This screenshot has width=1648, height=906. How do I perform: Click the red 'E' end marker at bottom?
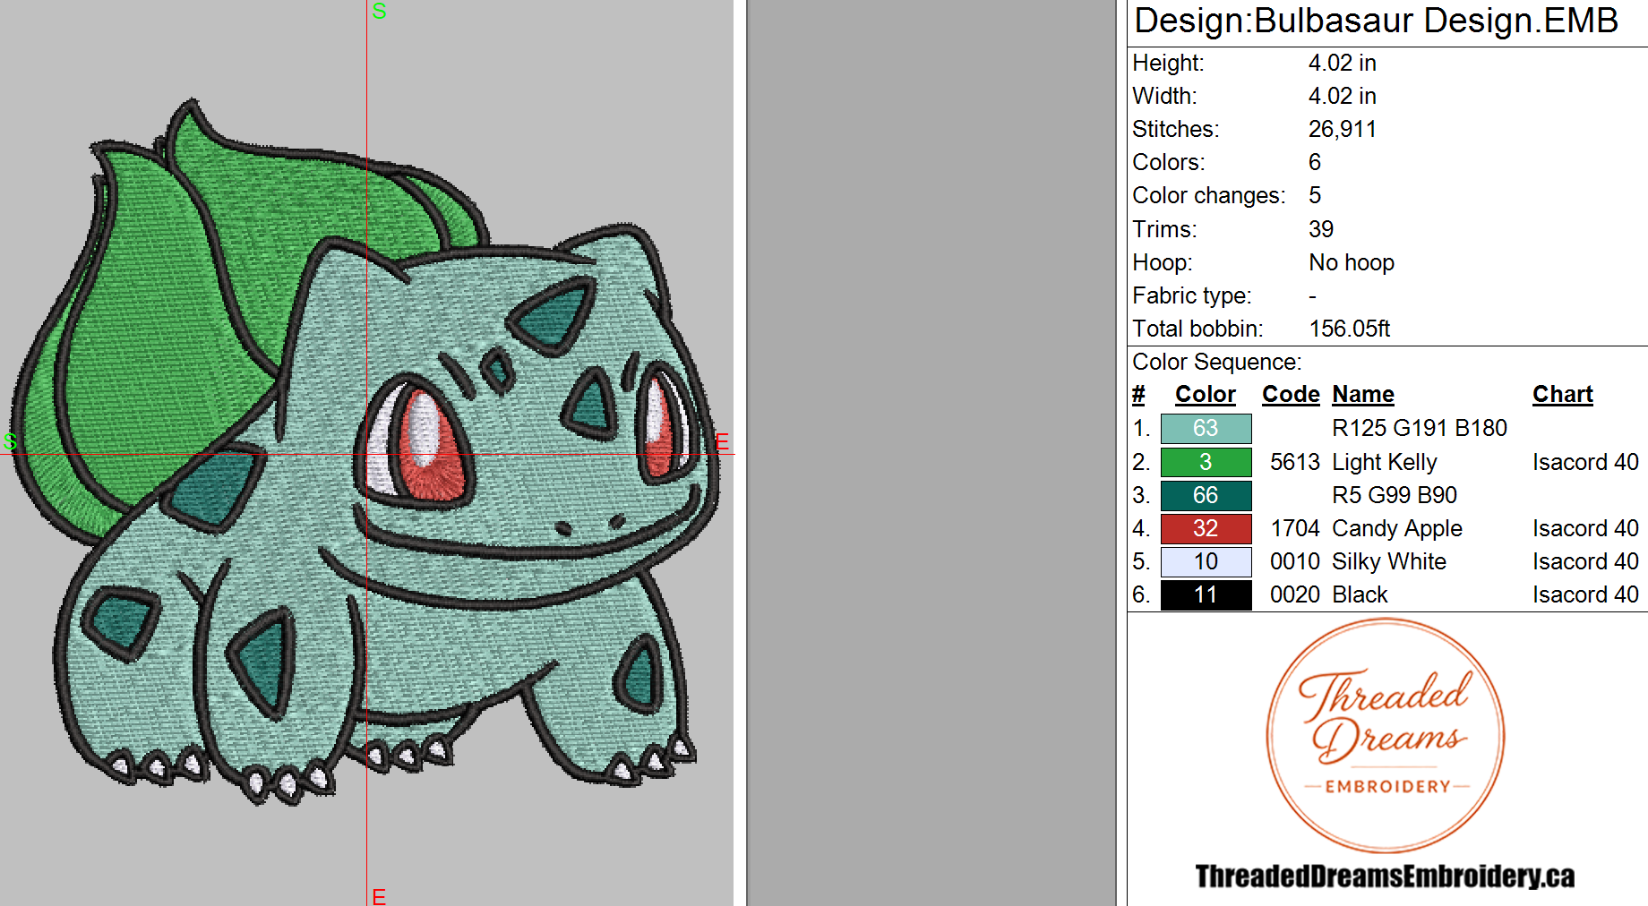pyautogui.click(x=379, y=896)
